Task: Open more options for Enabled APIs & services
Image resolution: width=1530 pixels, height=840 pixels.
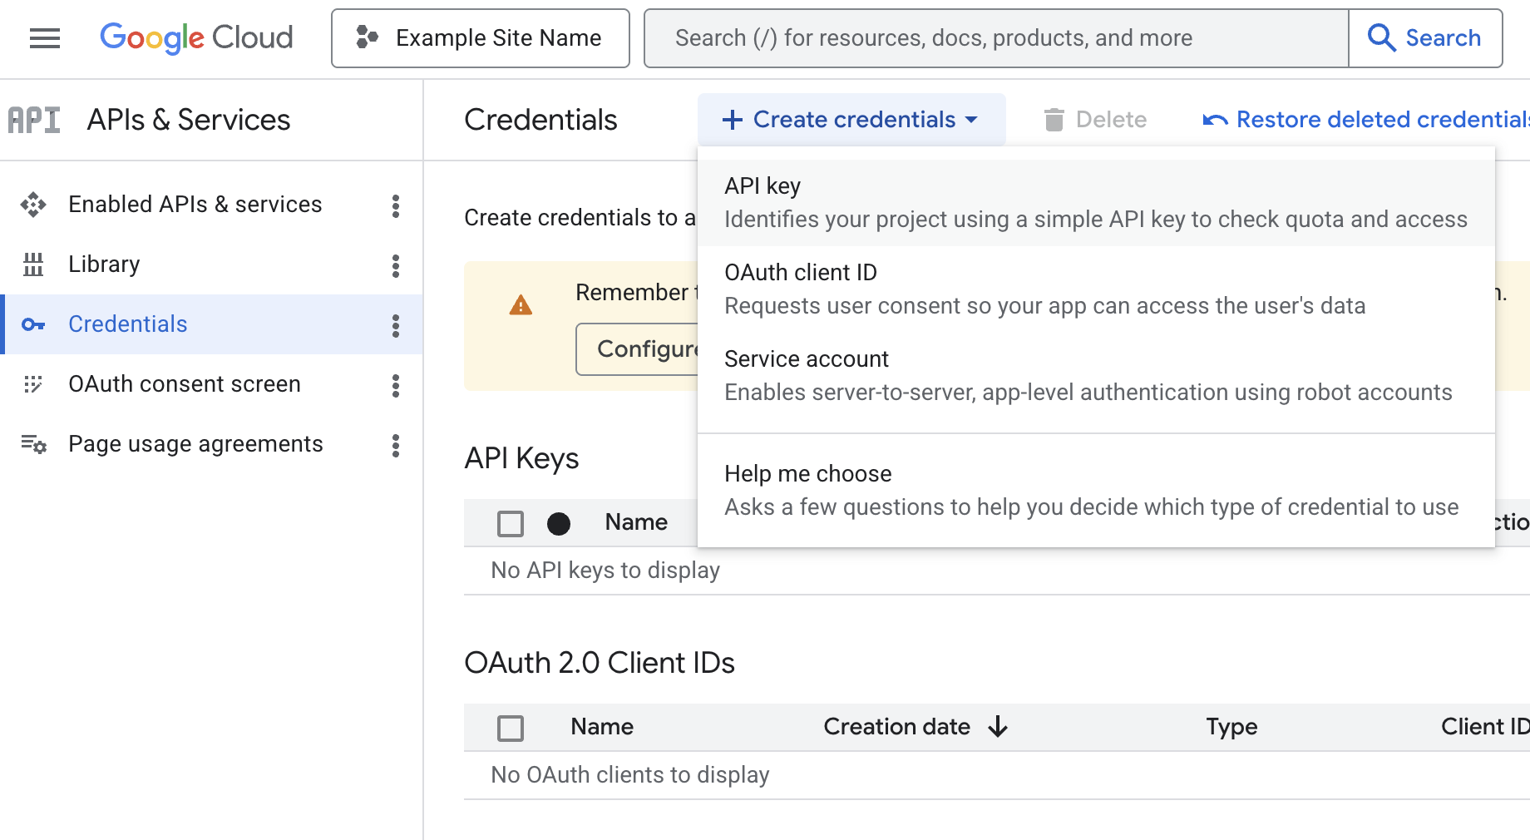Action: [x=396, y=206]
